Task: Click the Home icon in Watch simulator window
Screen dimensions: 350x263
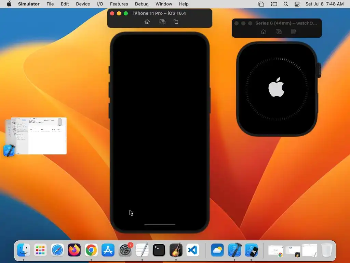Action: (x=264, y=32)
